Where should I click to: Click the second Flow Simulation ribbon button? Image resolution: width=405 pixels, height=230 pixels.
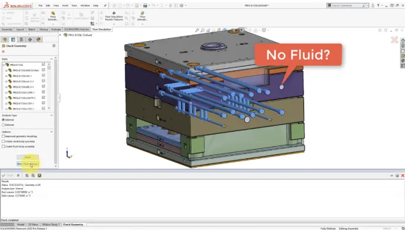coord(142,16)
